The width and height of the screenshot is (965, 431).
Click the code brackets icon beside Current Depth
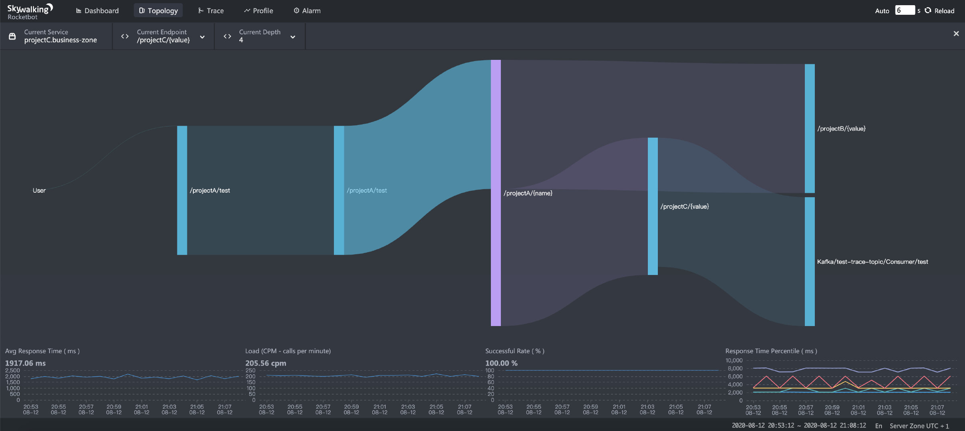pyautogui.click(x=227, y=36)
